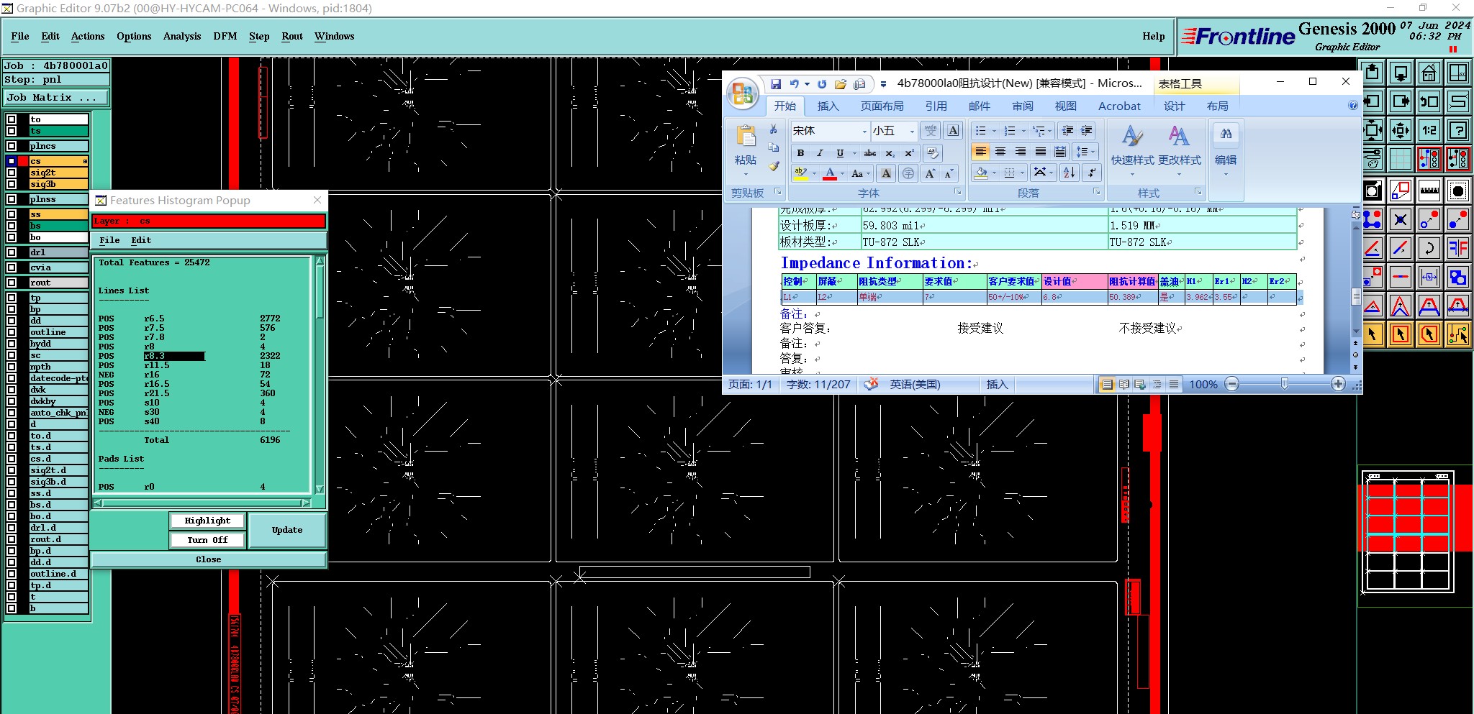Click the rotate arrow tool icon
1474x714 pixels.
click(1429, 248)
